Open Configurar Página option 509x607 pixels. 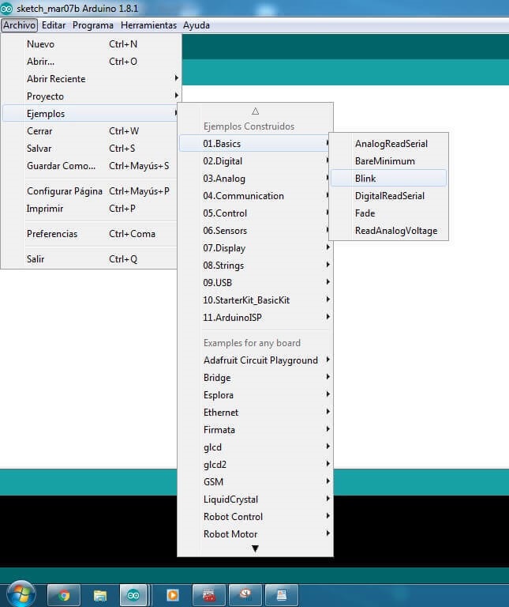tap(90, 191)
